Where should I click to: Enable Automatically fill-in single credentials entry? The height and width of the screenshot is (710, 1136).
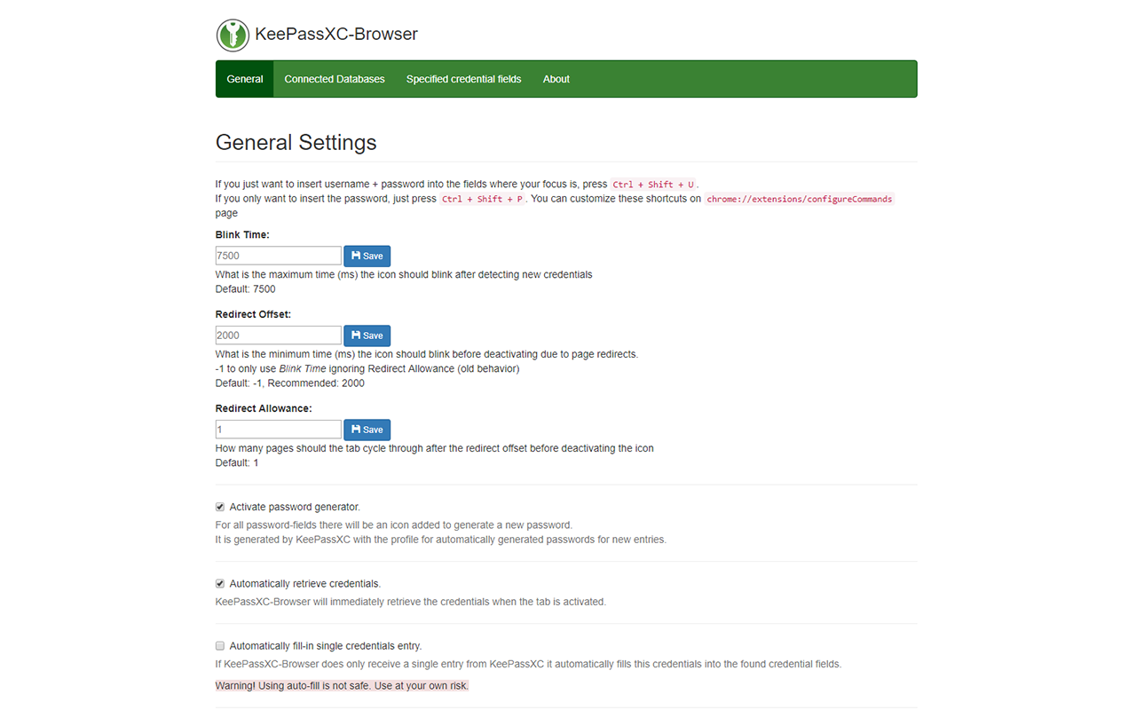[219, 645]
